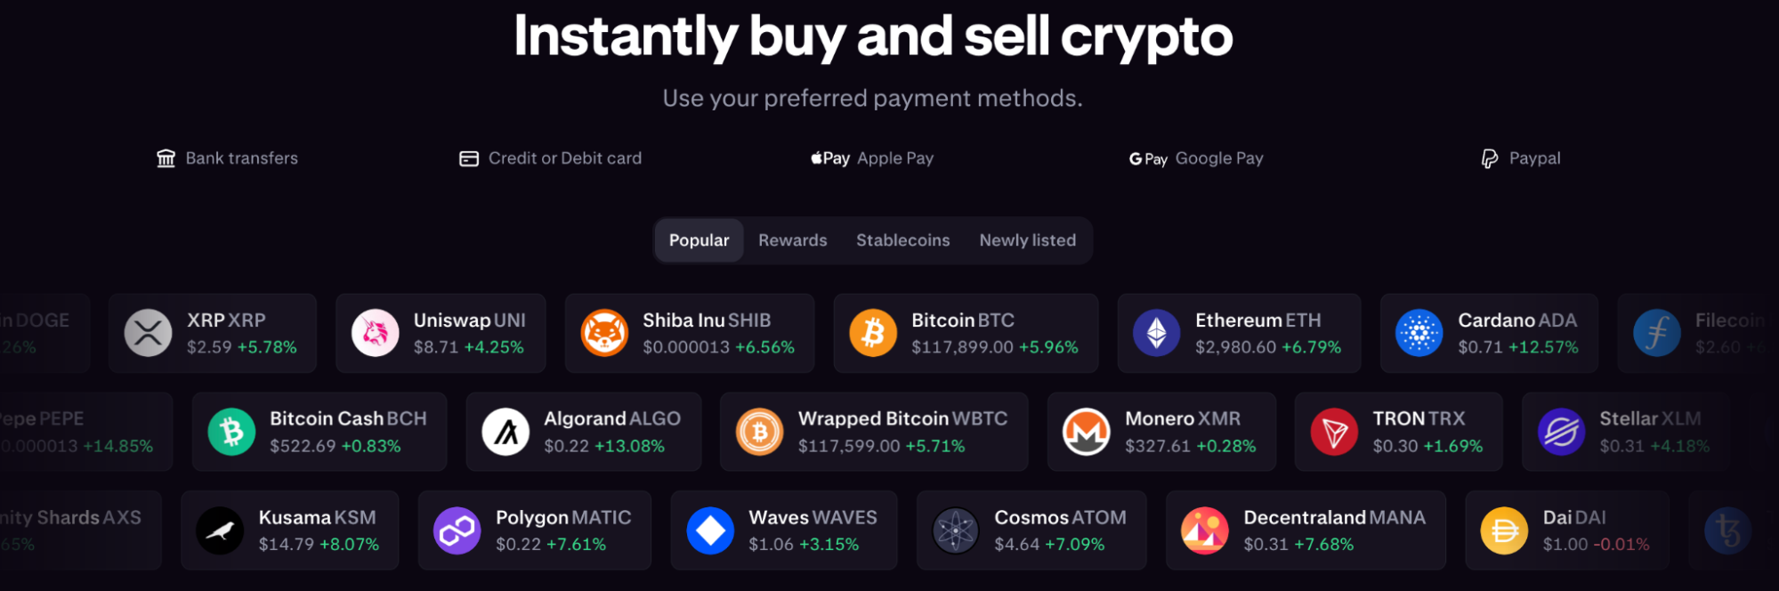Open the Wrapped Bitcoin WBTC card
Image resolution: width=1779 pixels, height=591 pixels.
pyautogui.click(x=874, y=432)
